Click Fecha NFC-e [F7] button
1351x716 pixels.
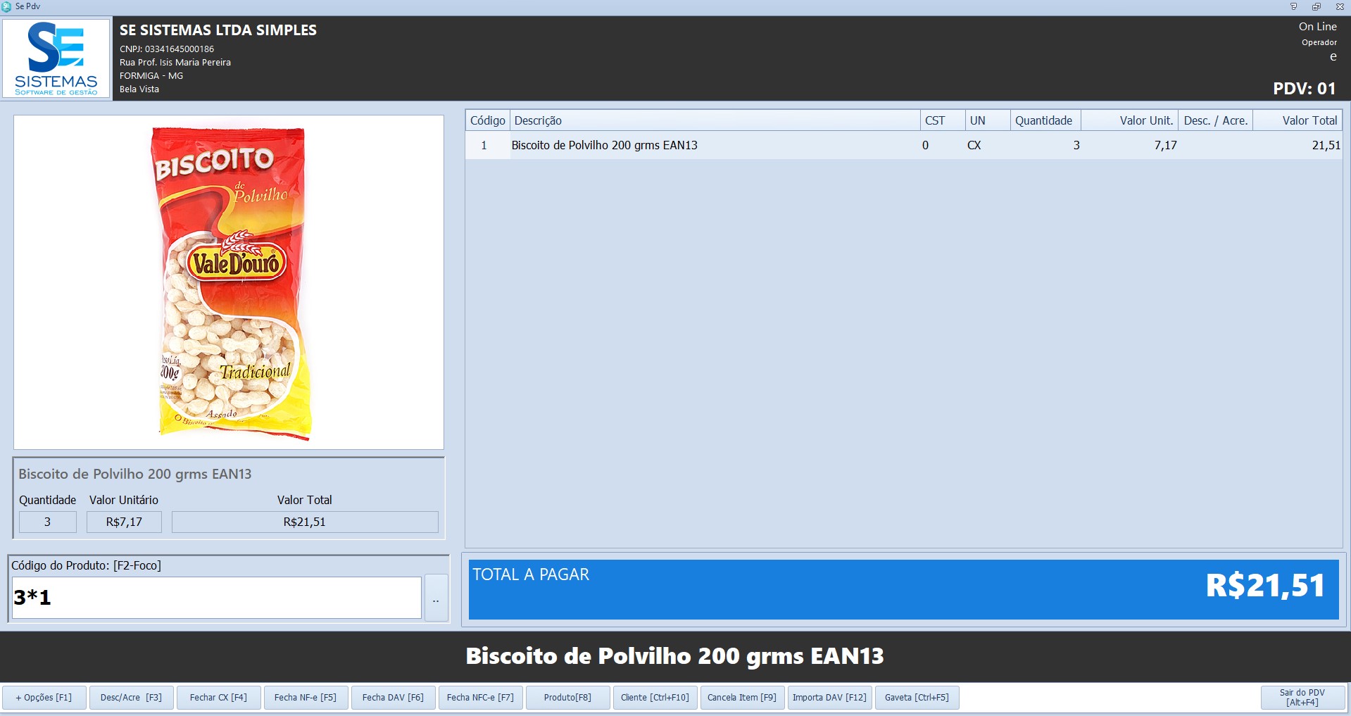(x=480, y=698)
